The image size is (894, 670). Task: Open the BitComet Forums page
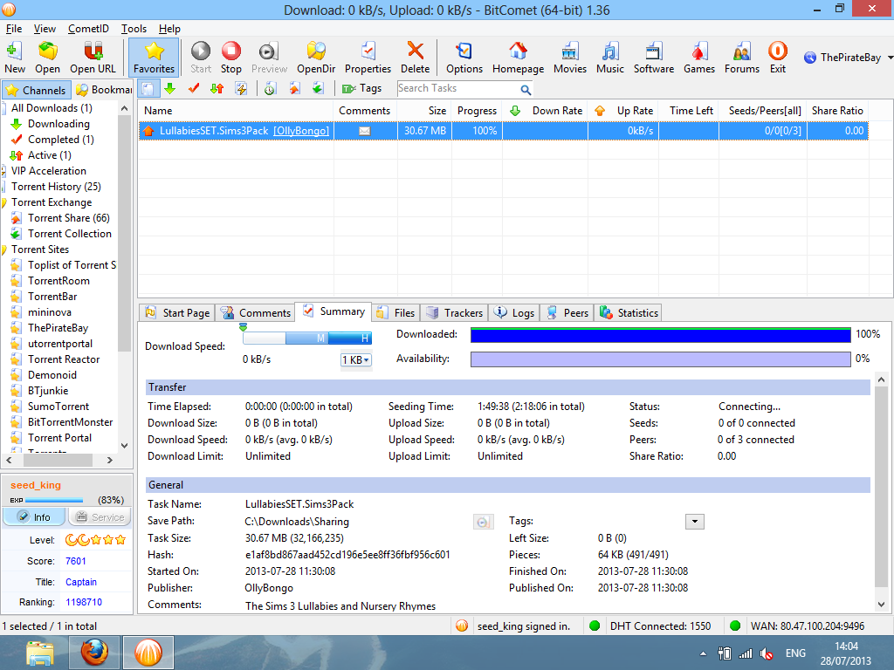pos(741,57)
